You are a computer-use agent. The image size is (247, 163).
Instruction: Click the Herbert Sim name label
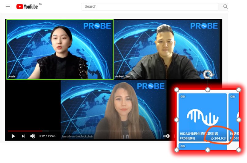[x=122, y=76]
